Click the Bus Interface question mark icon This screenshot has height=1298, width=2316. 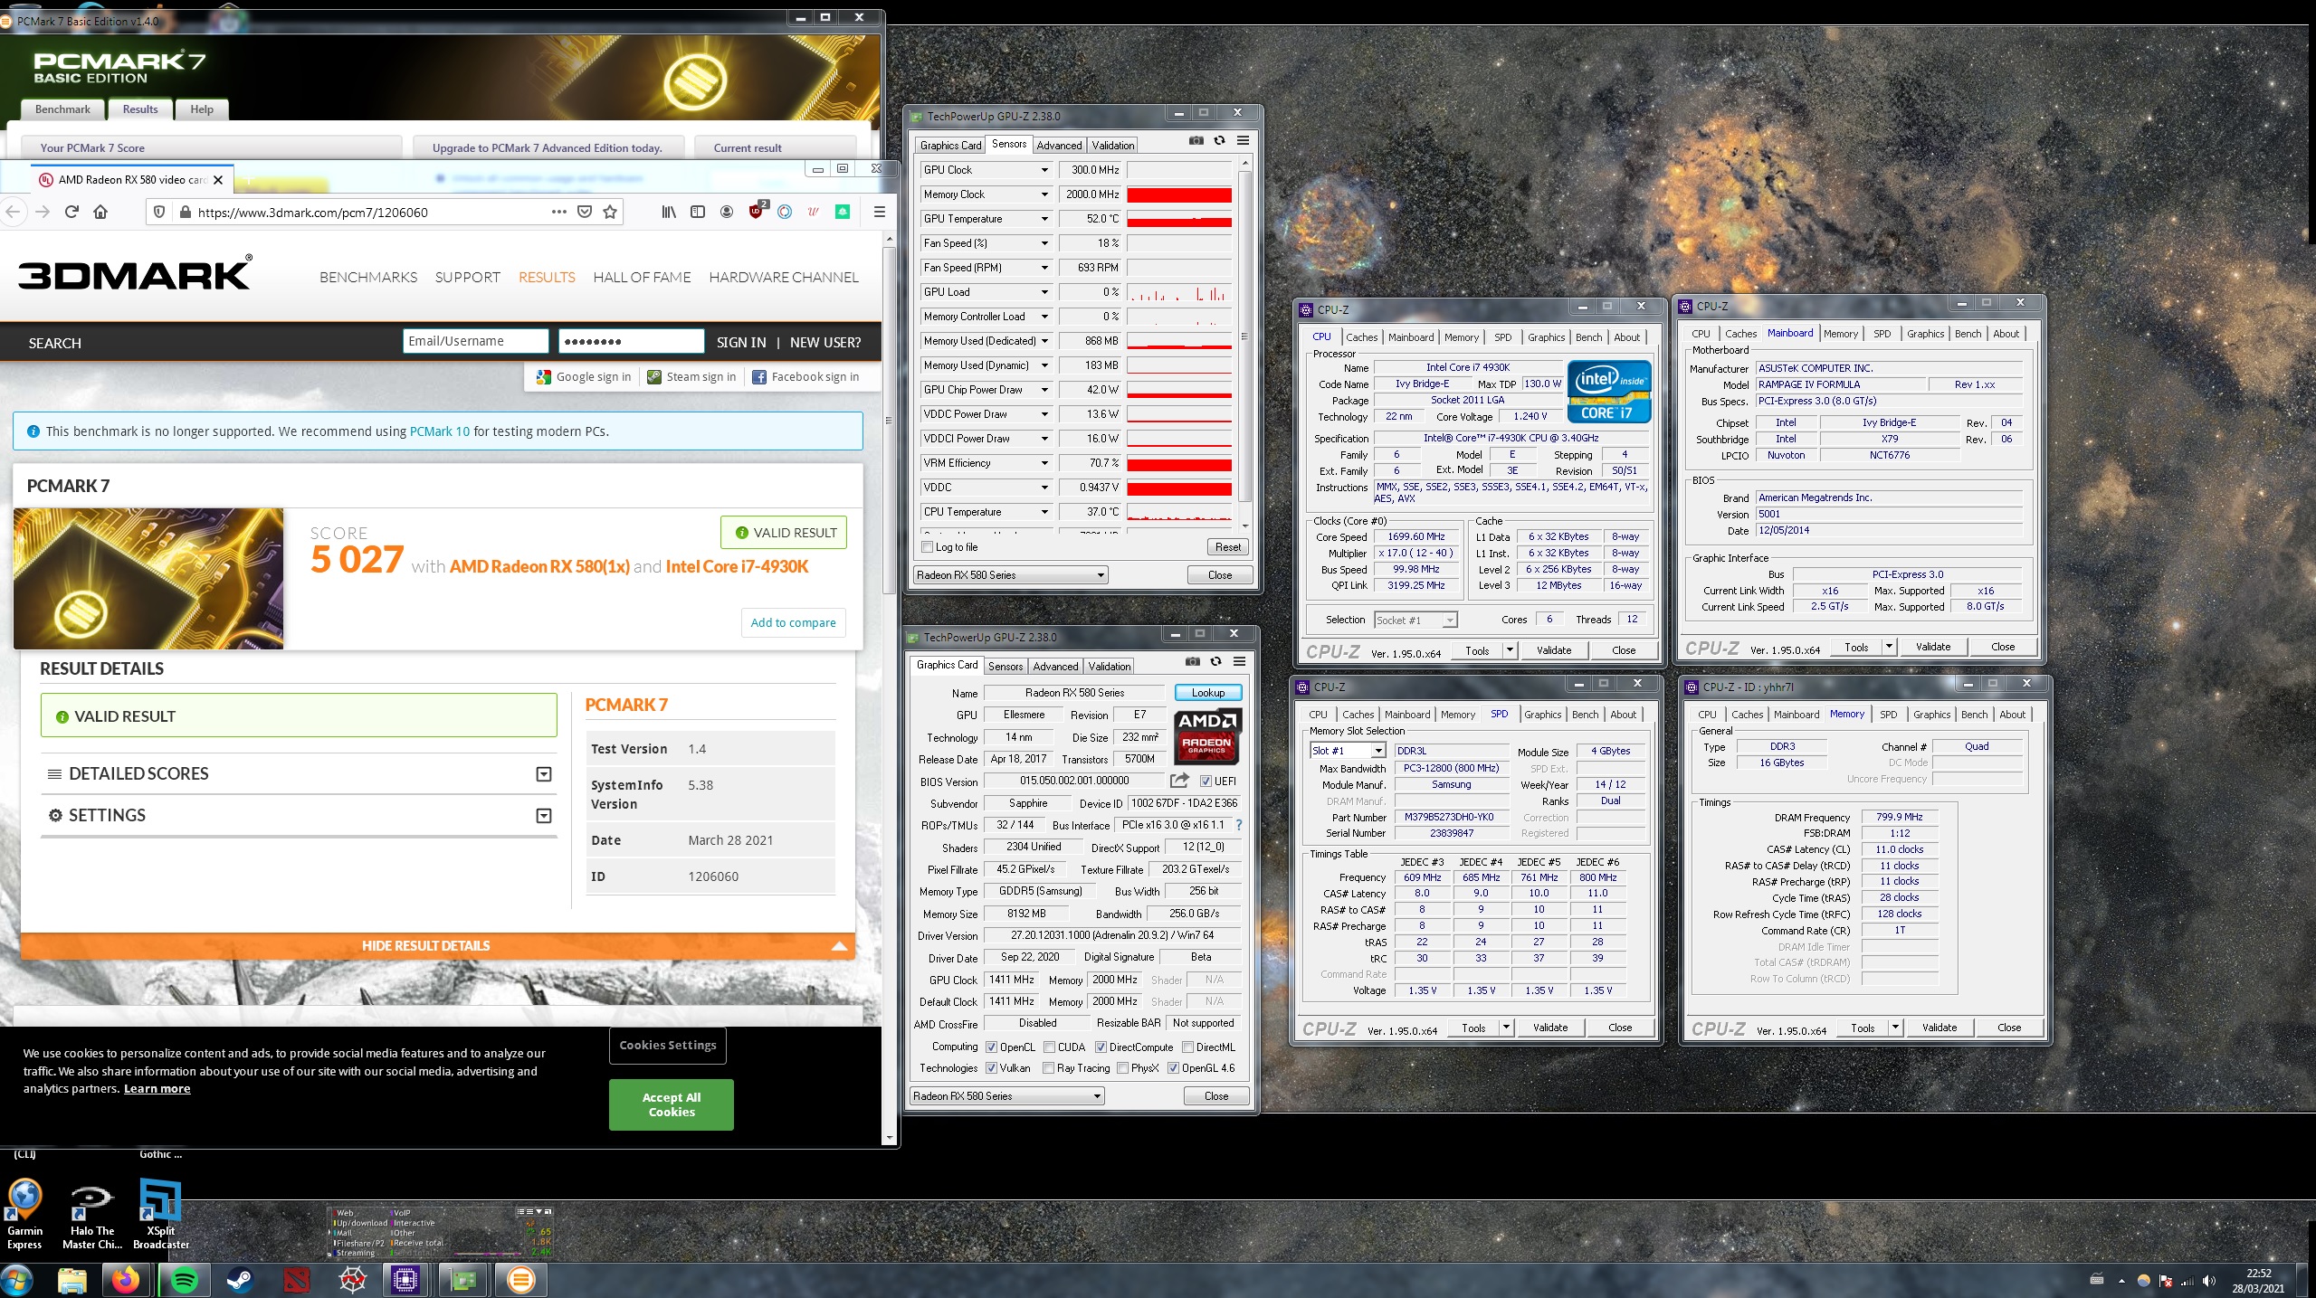tap(1238, 825)
